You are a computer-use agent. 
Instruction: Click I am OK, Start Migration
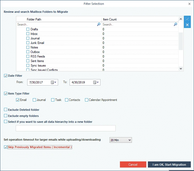(169, 165)
